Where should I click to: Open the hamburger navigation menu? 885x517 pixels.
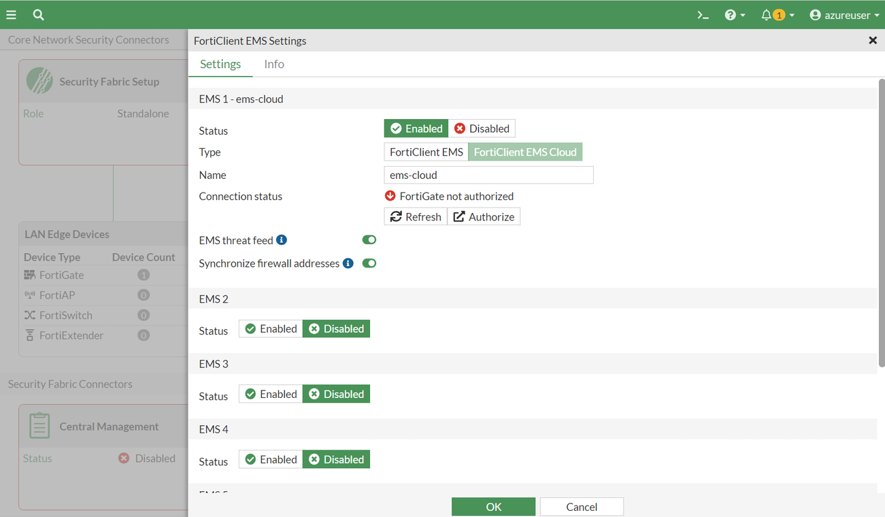(12, 14)
